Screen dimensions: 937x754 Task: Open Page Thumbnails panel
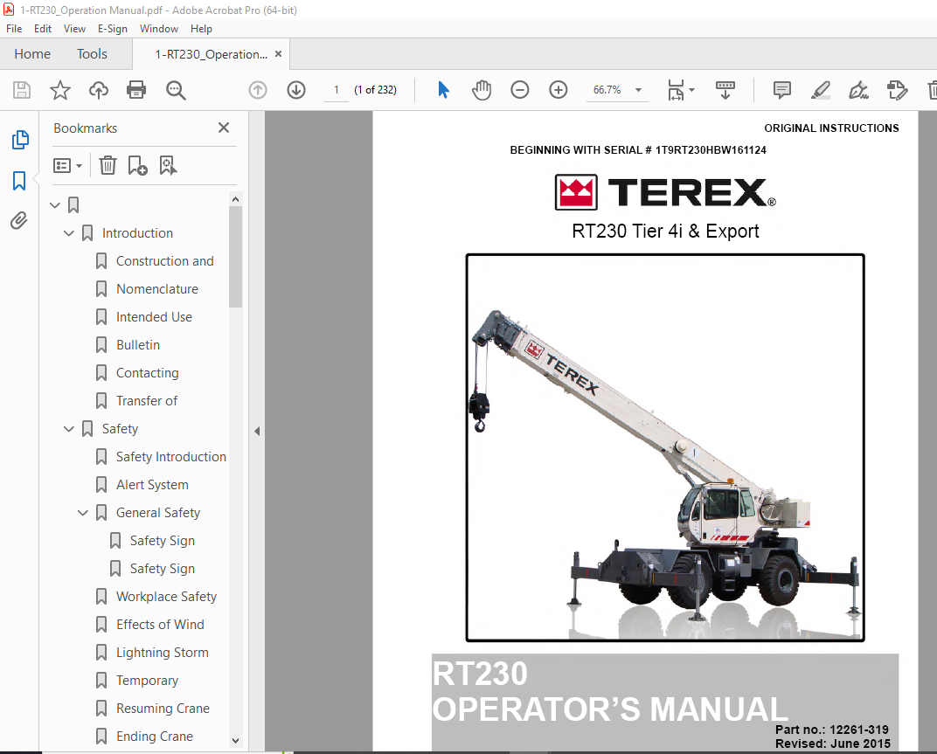pos(20,140)
